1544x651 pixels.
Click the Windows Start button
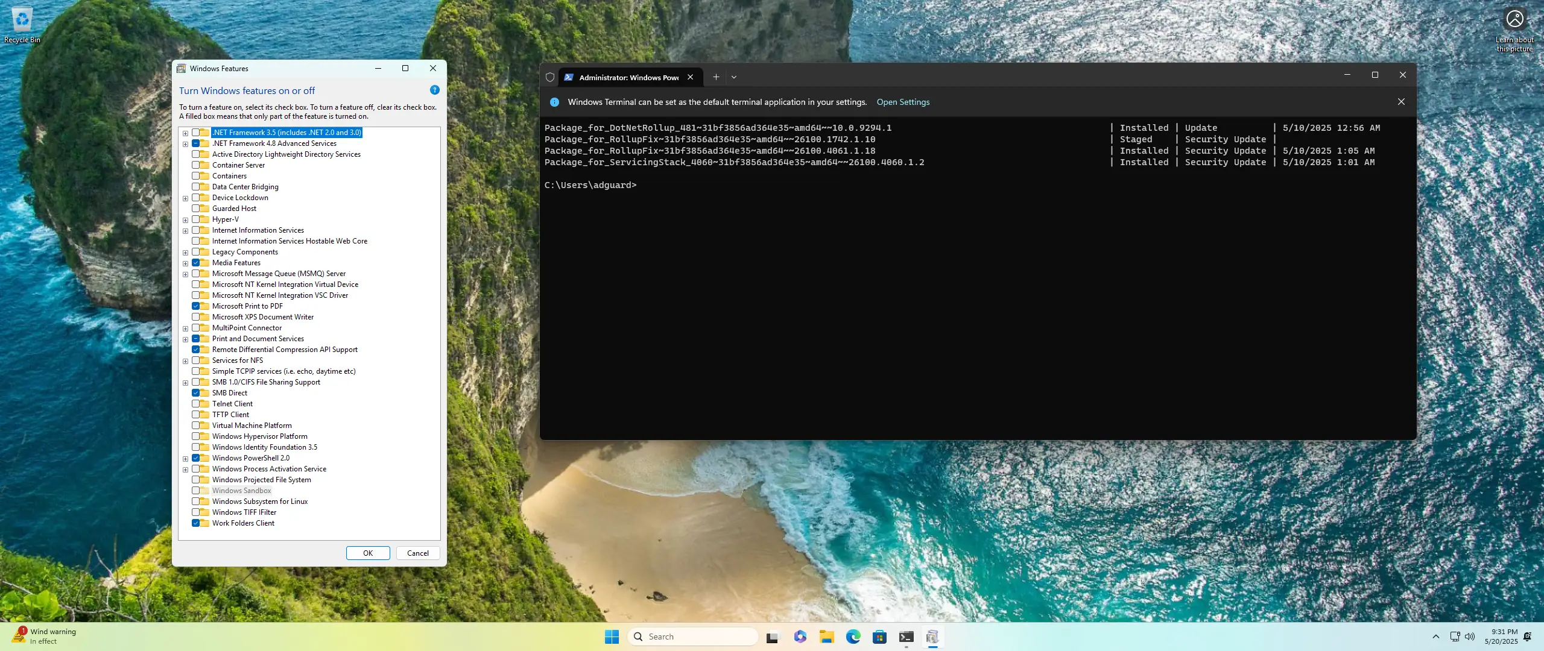612,637
